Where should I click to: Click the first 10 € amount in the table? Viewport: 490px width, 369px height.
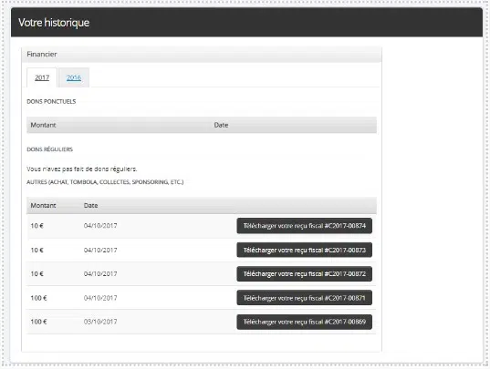36,226
